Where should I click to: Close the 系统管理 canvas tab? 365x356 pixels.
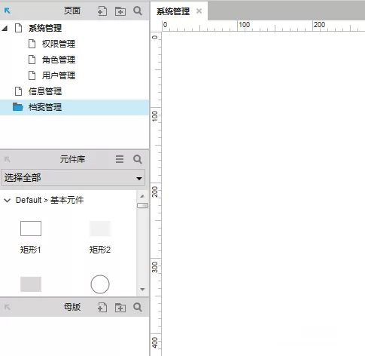point(199,11)
